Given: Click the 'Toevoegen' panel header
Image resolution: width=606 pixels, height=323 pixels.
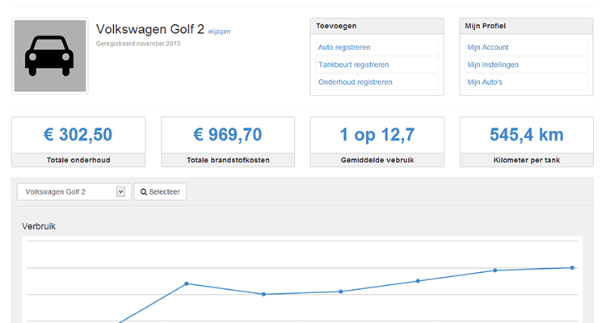Looking at the screenshot, I should [x=377, y=26].
